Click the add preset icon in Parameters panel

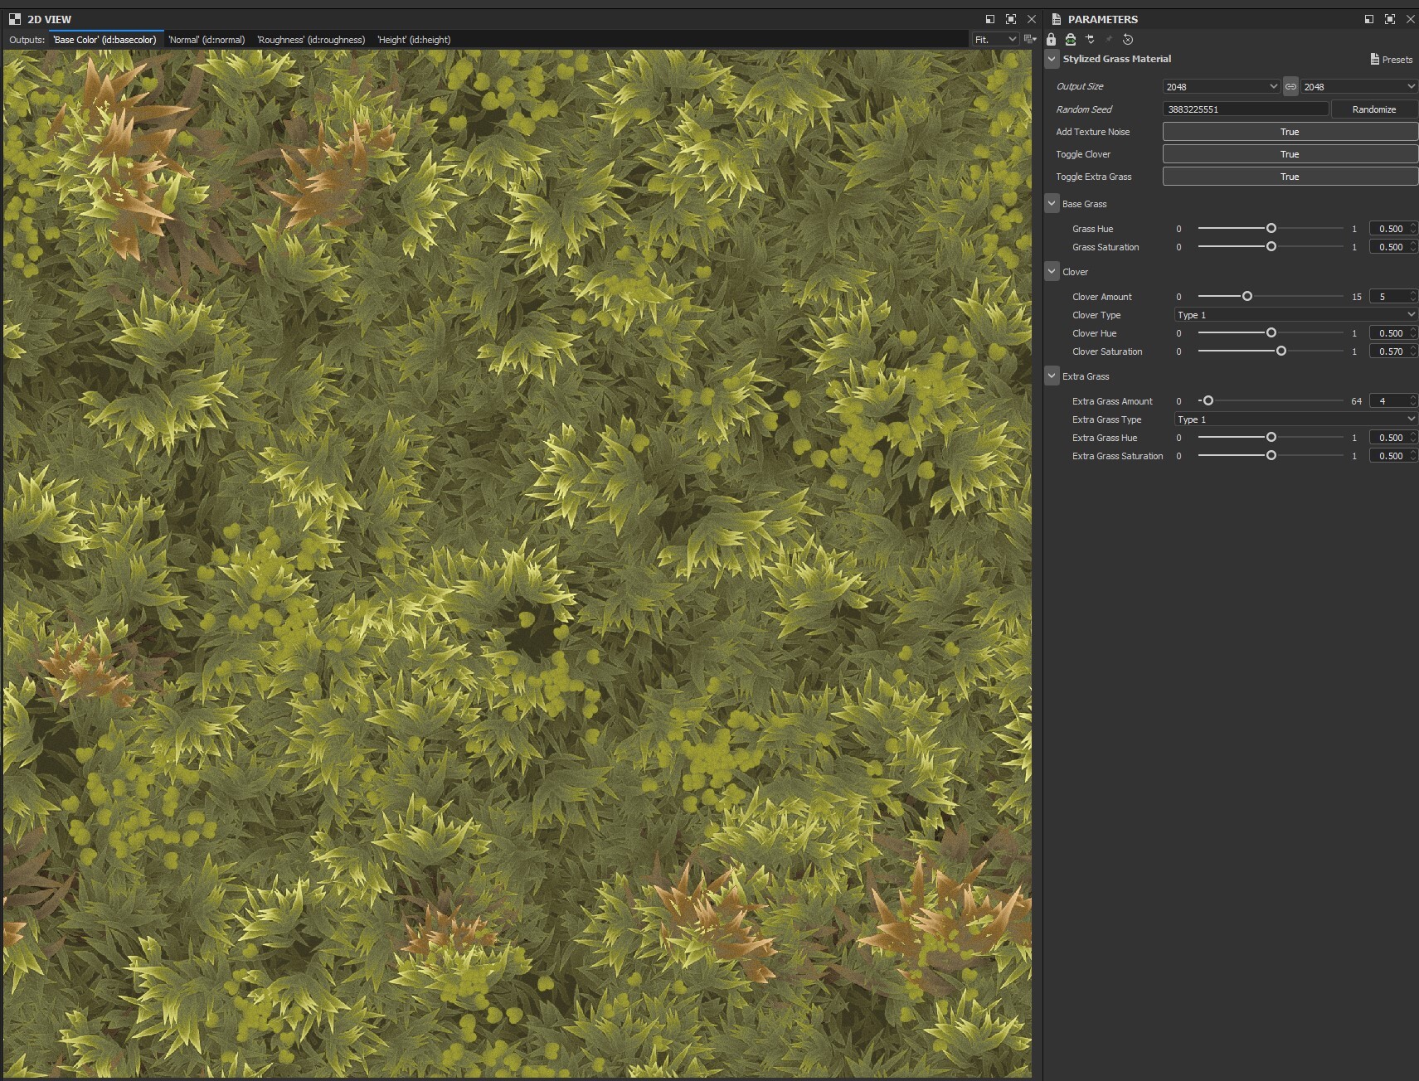point(1091,39)
